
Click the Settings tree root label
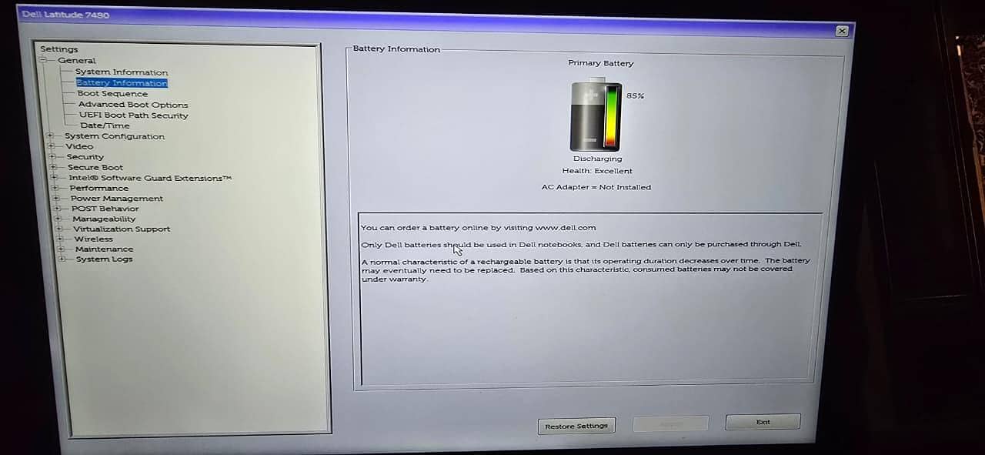[x=59, y=49]
